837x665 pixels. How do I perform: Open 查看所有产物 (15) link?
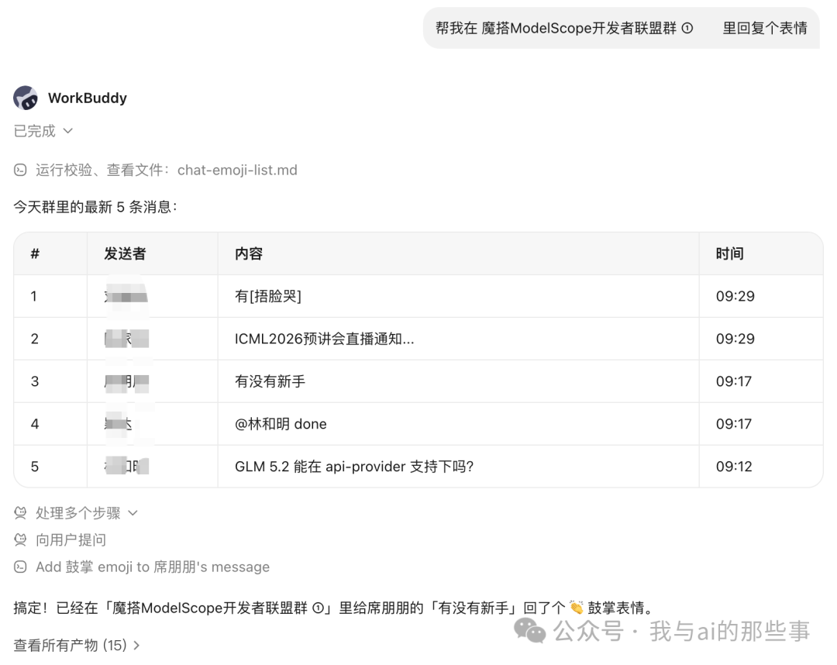click(x=70, y=646)
